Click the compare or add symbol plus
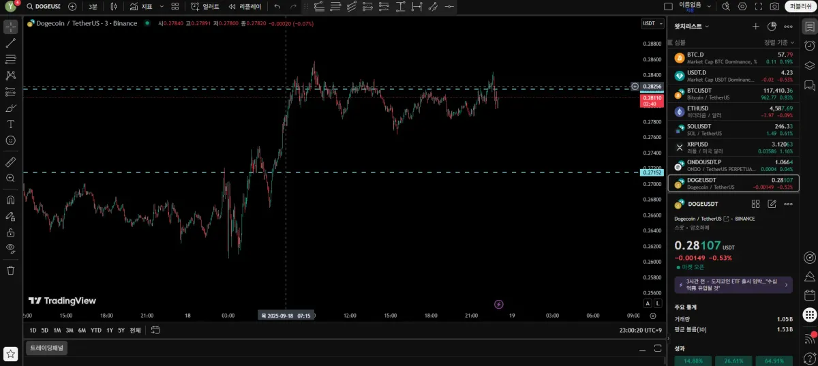 pyautogui.click(x=72, y=6)
